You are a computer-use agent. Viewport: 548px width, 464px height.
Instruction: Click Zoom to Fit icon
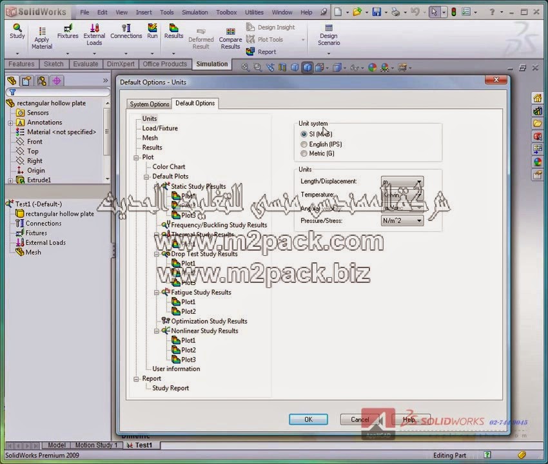coord(246,68)
